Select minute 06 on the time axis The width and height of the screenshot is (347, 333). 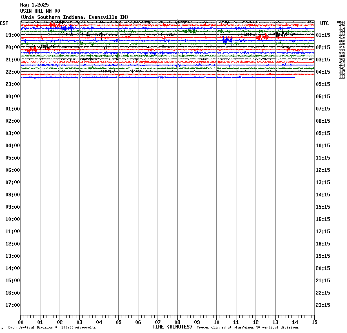click(x=138, y=322)
